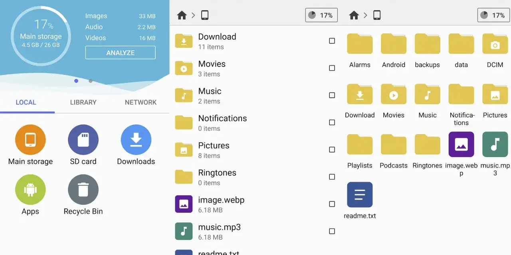Check the Movies row checkbox

point(332,68)
